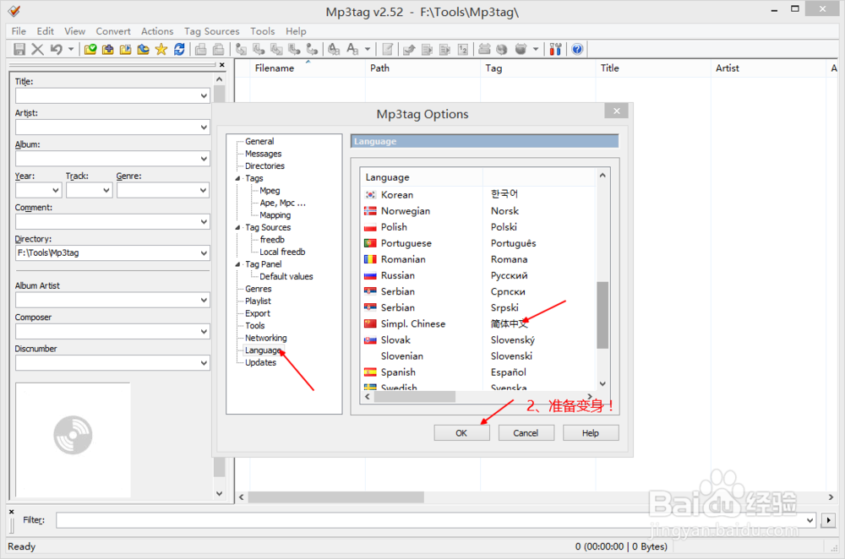Click the Options tools icon in toolbar
845x559 pixels.
[555, 49]
